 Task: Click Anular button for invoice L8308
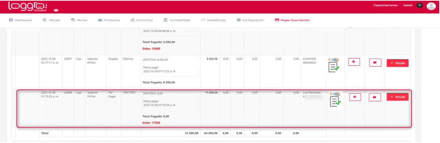pyautogui.click(x=397, y=97)
